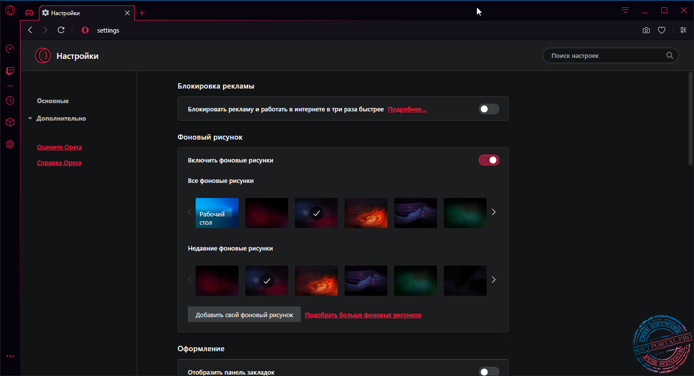Open the Дополнительно settings section
Image resolution: width=694 pixels, height=376 pixels.
coord(61,119)
